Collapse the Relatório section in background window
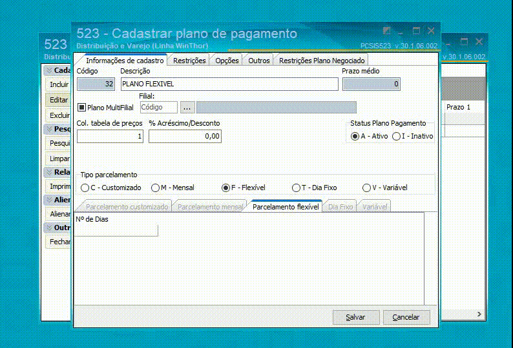Image resolution: width=513 pixels, height=348 pixels. click(49, 172)
